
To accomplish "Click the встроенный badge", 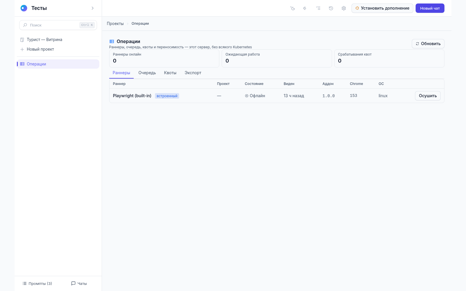I will (167, 96).
